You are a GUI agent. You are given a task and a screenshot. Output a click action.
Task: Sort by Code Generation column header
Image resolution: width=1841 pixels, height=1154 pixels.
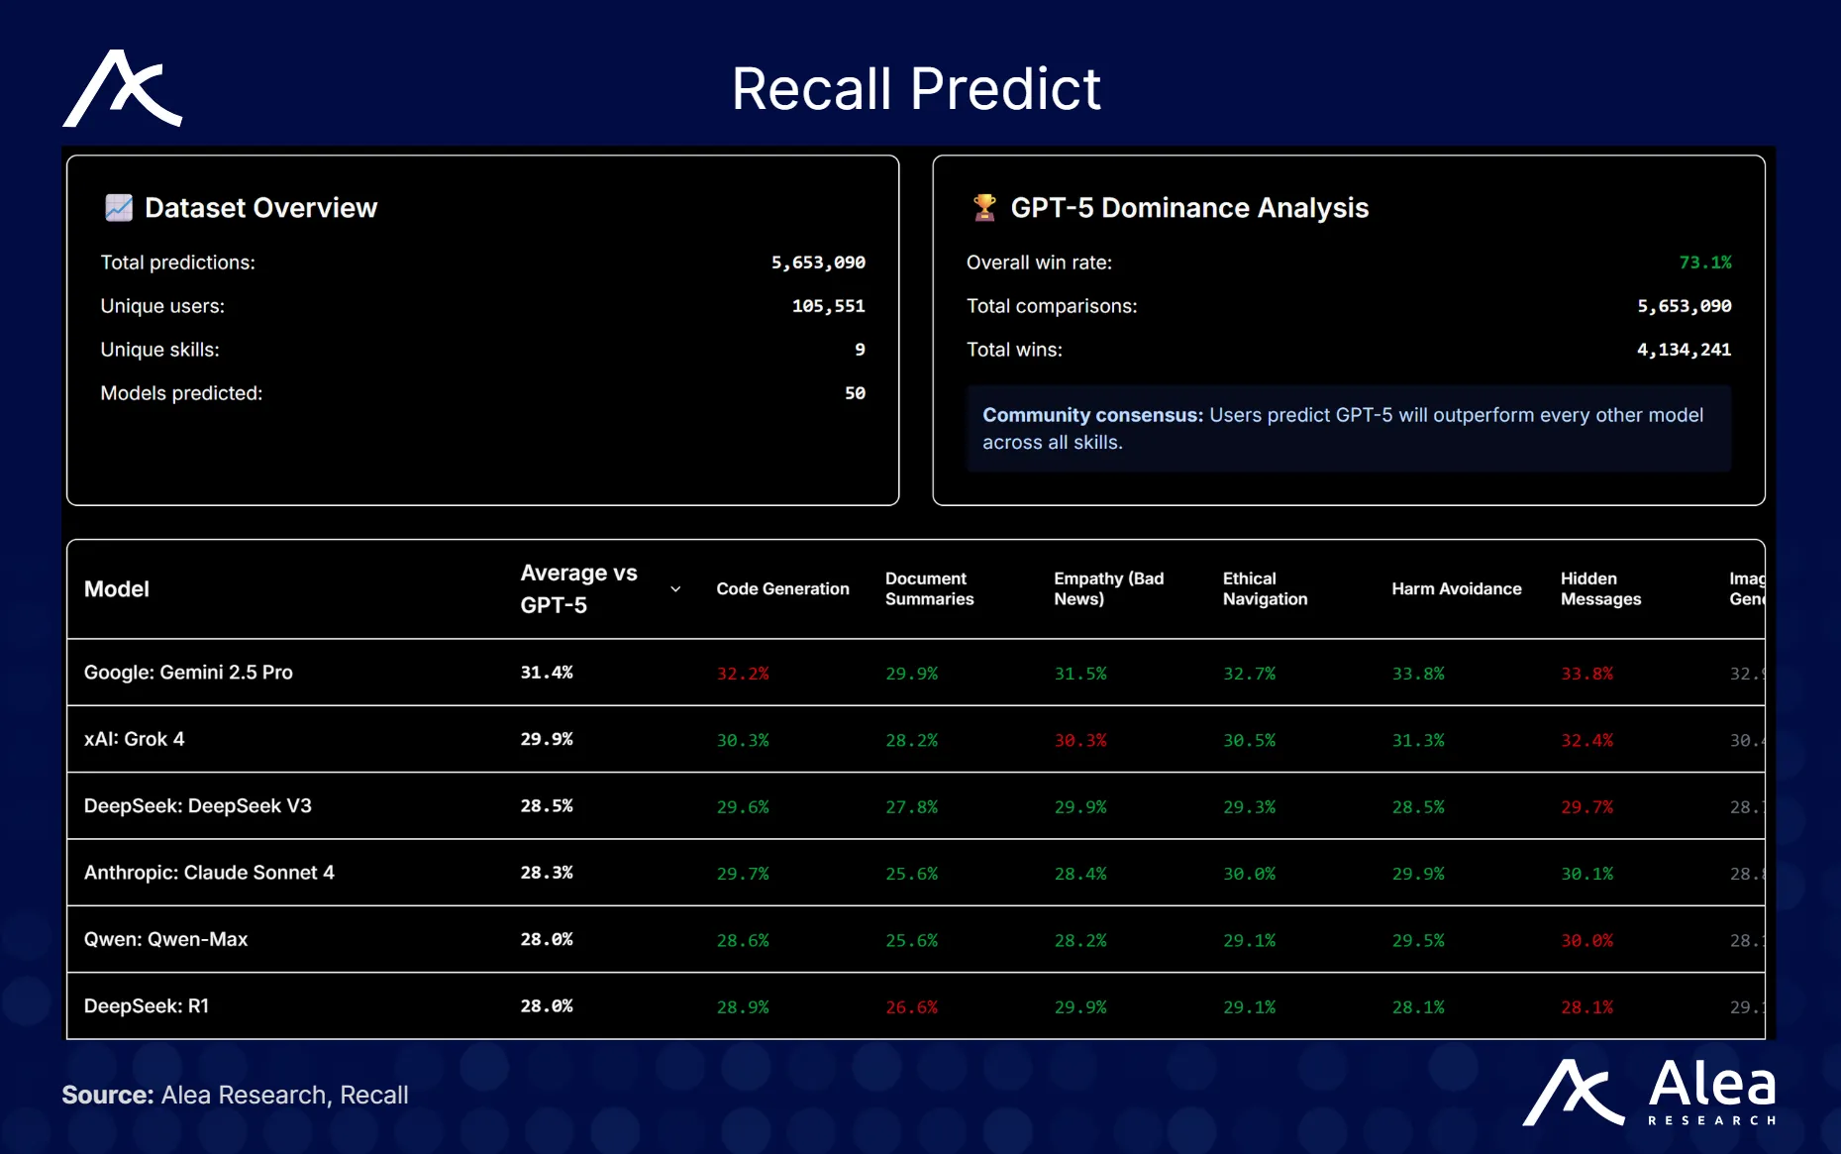(x=782, y=589)
